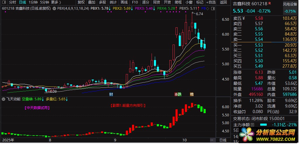This screenshot has width=300, height=144.
Task: Expand the 更多 timeframe options
Action: tap(56, 2)
